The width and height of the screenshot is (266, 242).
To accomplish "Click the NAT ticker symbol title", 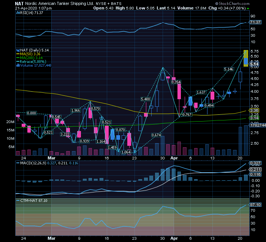I will (19, 3).
